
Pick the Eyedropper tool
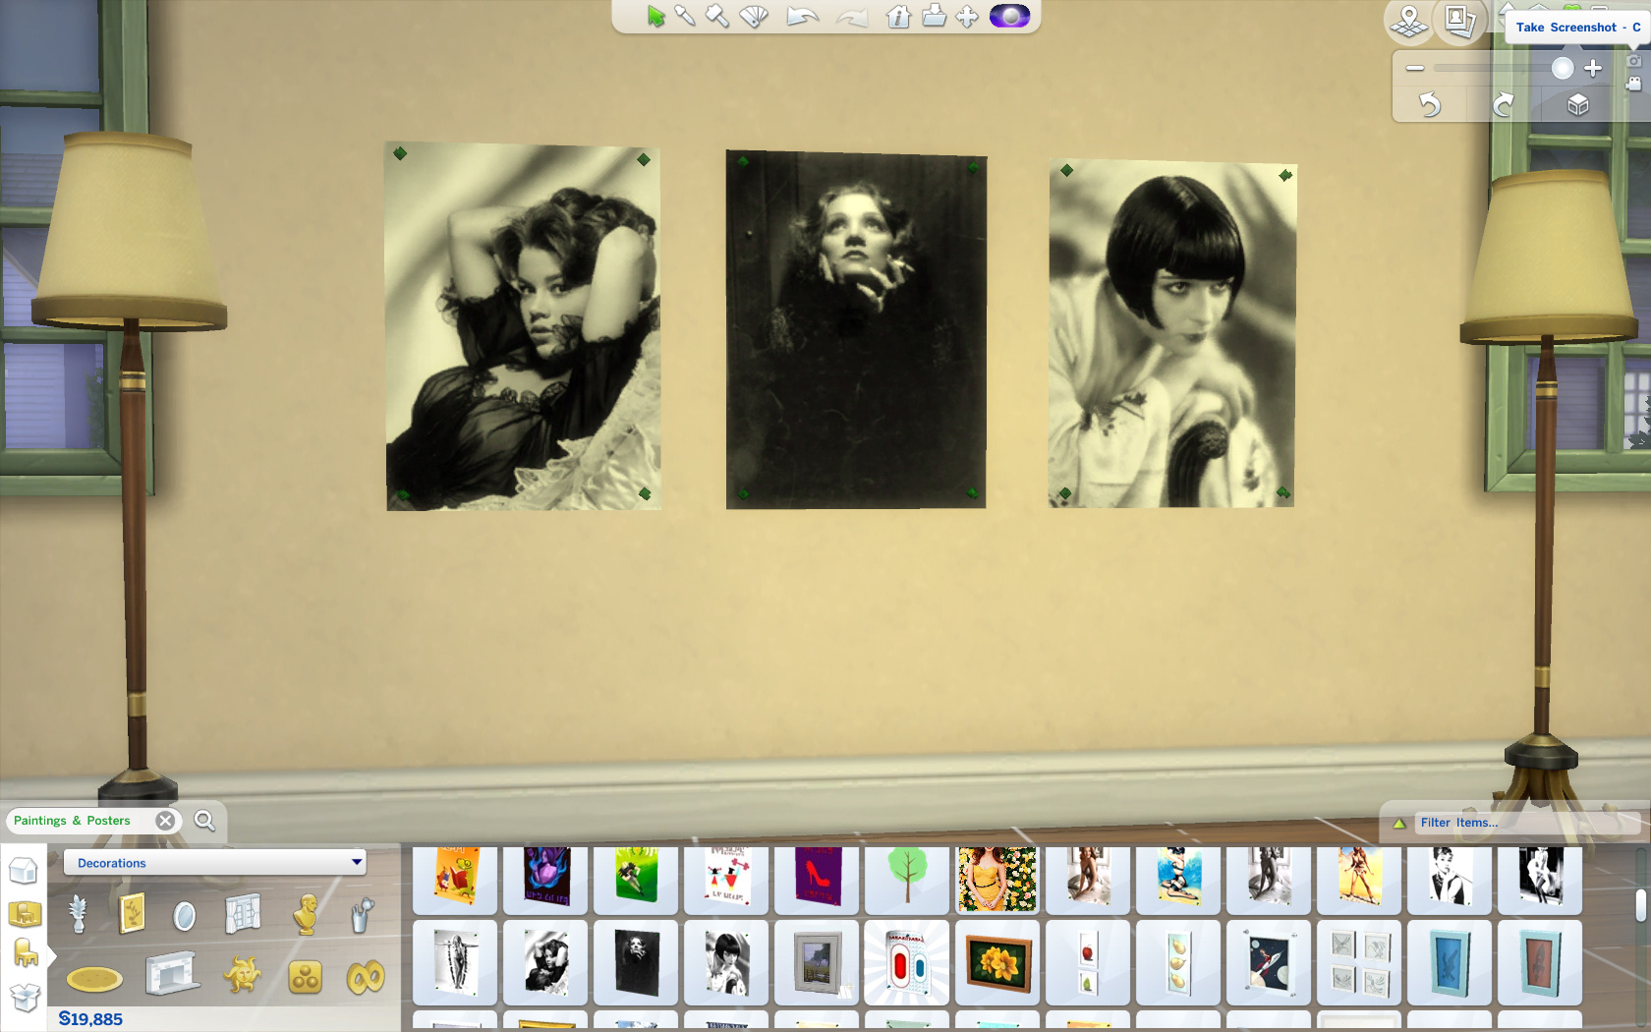685,16
